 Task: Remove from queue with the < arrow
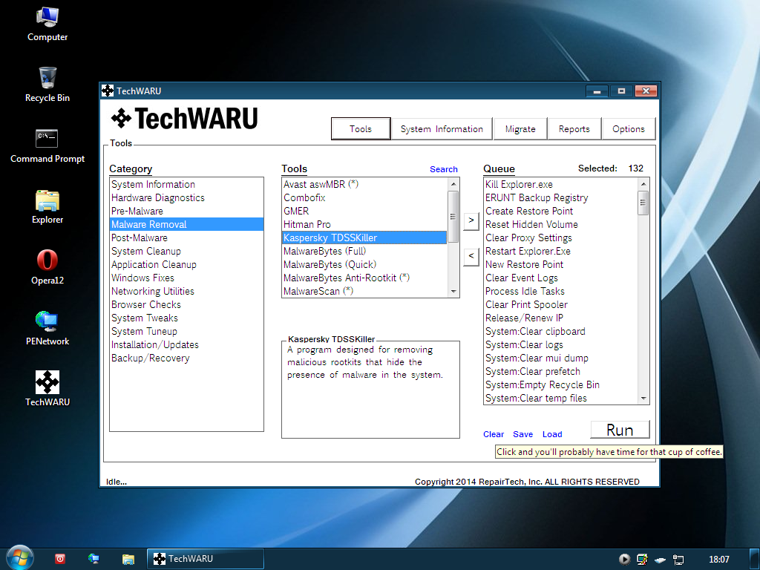click(471, 256)
